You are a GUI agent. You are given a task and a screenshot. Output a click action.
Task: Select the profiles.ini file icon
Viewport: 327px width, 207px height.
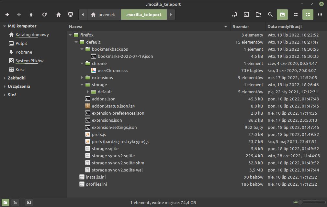click(82, 184)
